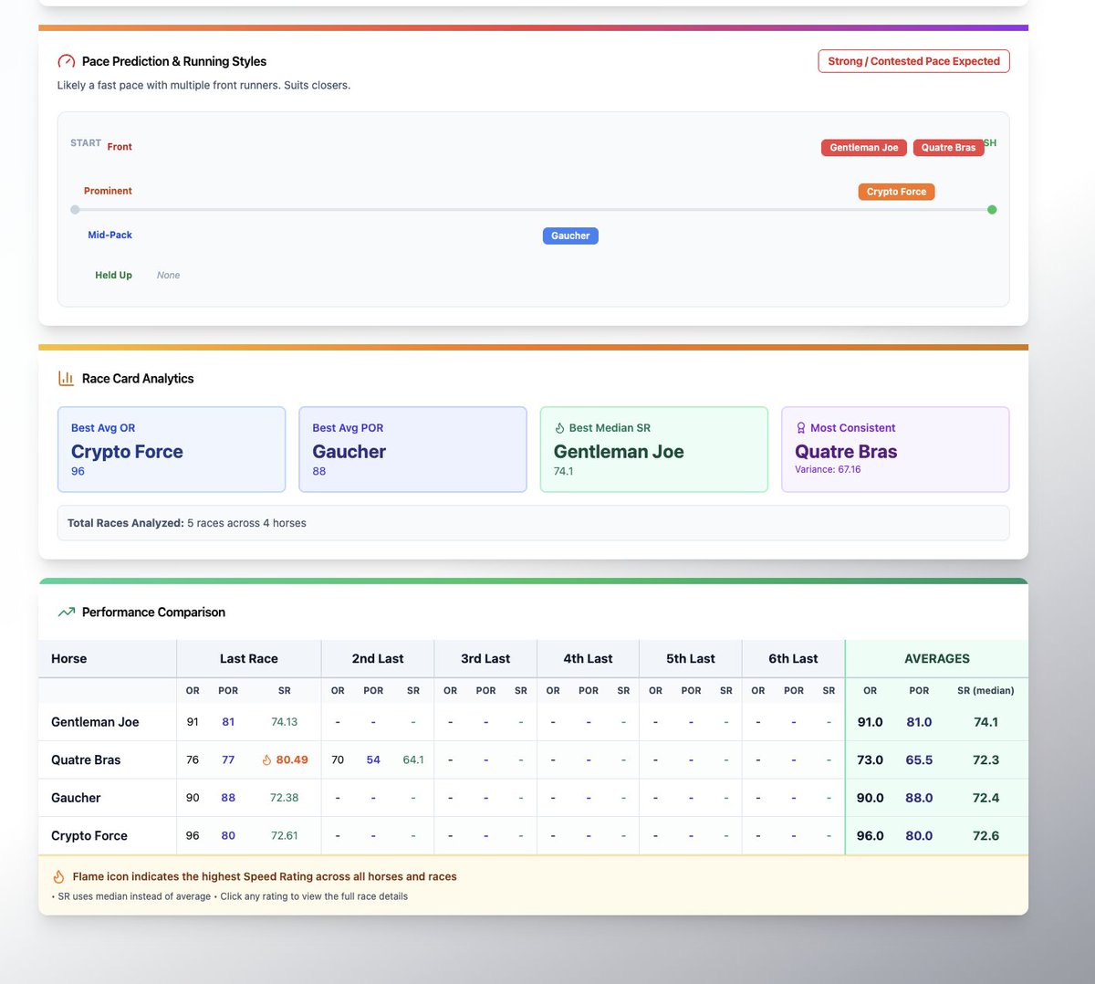Viewport: 1095px width, 984px height.
Task: Click the Held Up running style label
Action: click(x=113, y=275)
